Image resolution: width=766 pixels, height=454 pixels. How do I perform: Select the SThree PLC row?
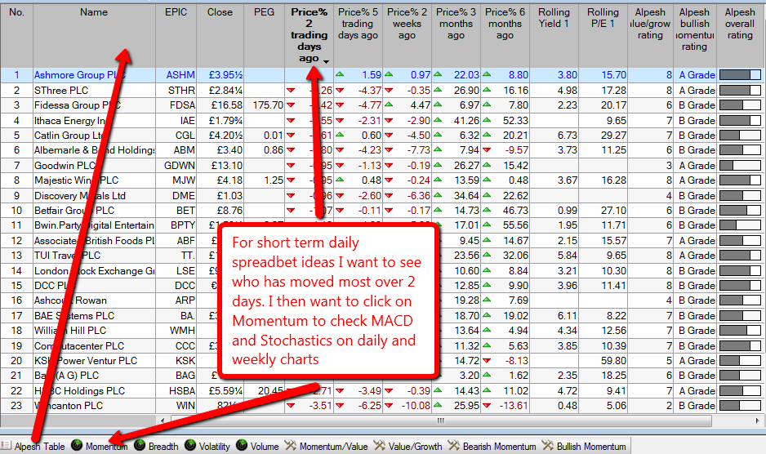[381, 90]
